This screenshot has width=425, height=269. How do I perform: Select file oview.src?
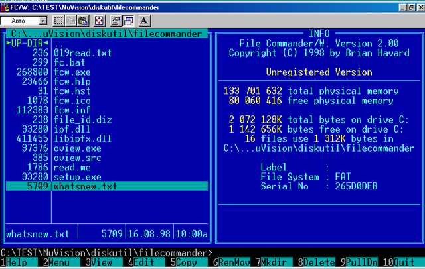[x=77, y=158]
